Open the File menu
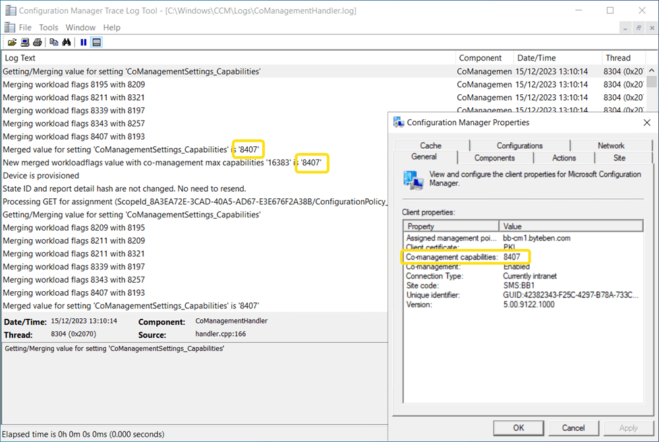The width and height of the screenshot is (659, 442). 25,27
